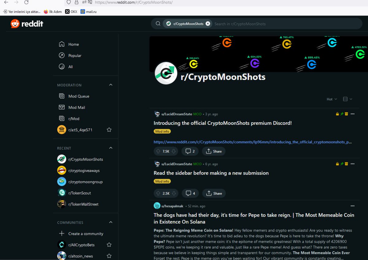Open r/a:t5_4qe571 community

click(x=80, y=130)
